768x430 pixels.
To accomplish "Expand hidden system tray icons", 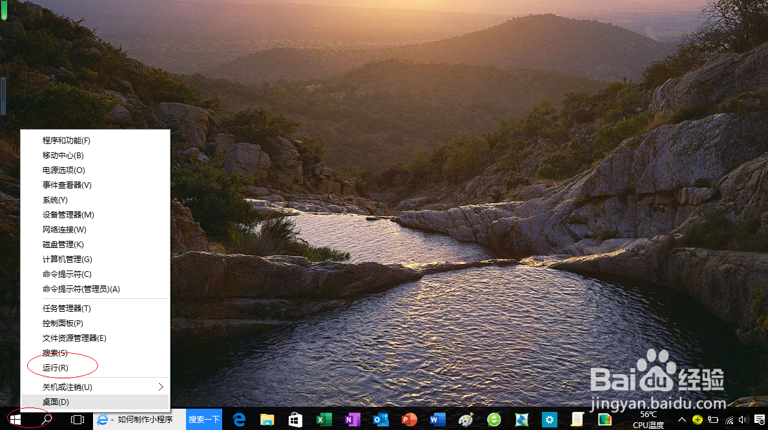I will [x=682, y=420].
